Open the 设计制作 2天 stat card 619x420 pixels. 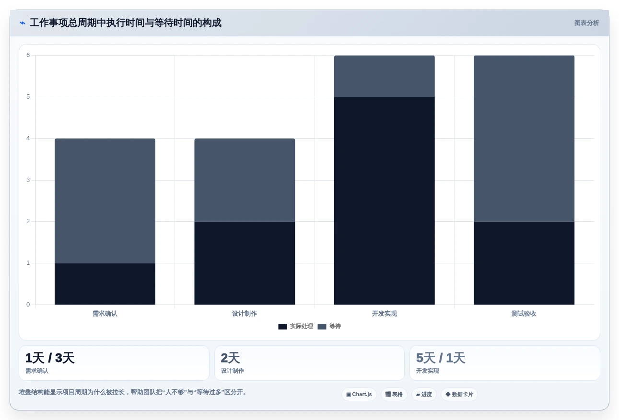[x=309, y=363]
